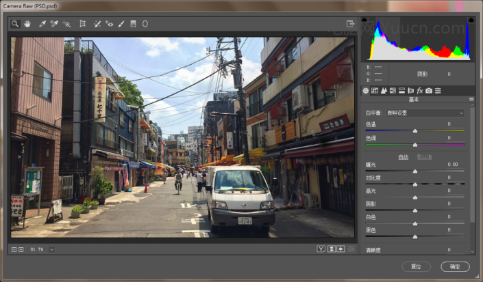Toggle the shadow clipping warning triangle
Viewport: 483px width, 282px height.
coord(365,21)
